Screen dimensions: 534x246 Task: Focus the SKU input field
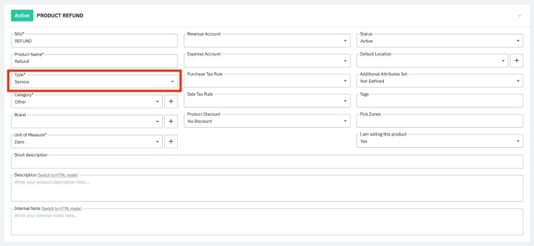(x=95, y=41)
